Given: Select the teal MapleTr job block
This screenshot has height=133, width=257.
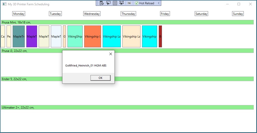Looking at the screenshot, I should click(19, 37).
